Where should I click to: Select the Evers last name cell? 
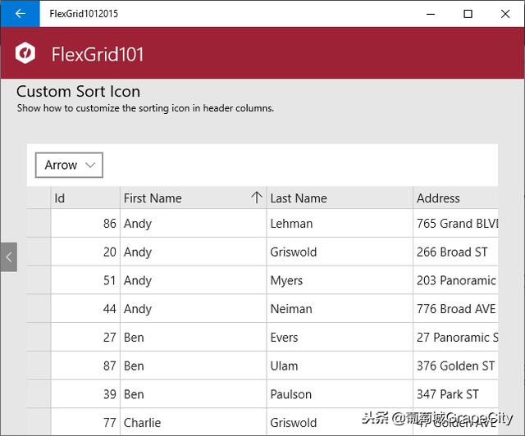point(340,337)
